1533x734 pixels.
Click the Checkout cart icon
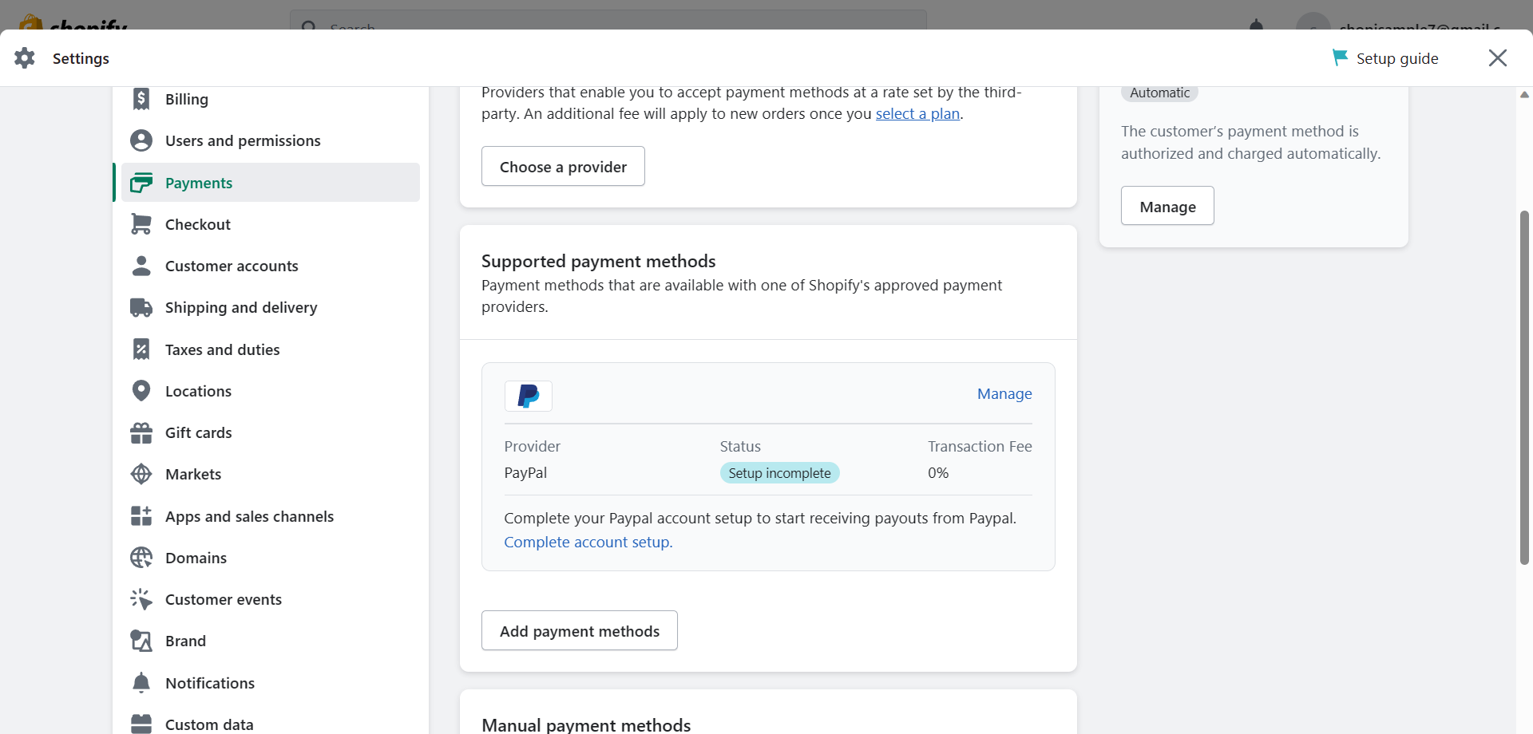pos(141,224)
